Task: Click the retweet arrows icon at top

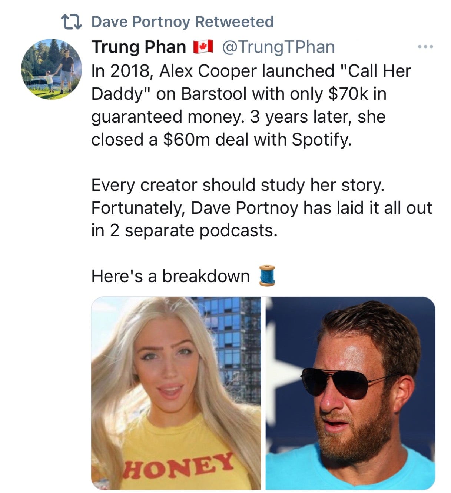Action: [x=71, y=22]
